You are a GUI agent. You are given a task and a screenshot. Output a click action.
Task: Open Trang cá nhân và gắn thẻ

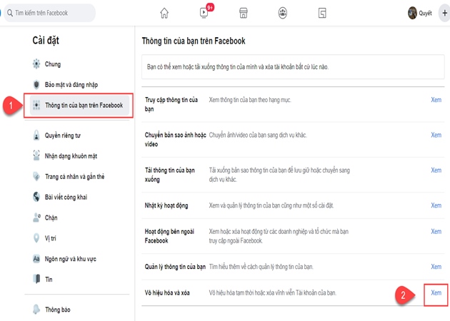point(79,177)
